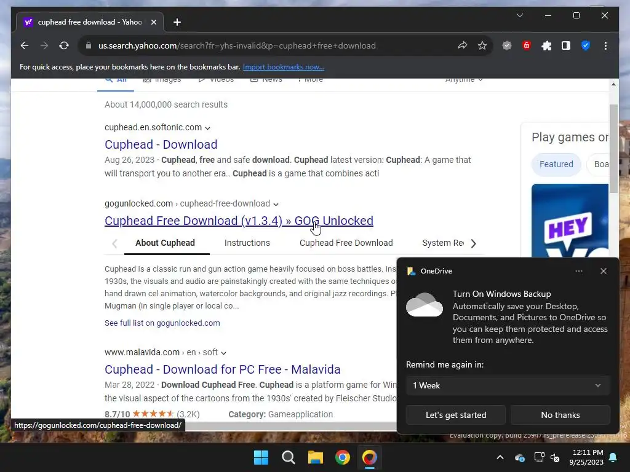This screenshot has height=472, width=630.
Task: Open the 1 Week reminder dropdown
Action: [508, 385]
